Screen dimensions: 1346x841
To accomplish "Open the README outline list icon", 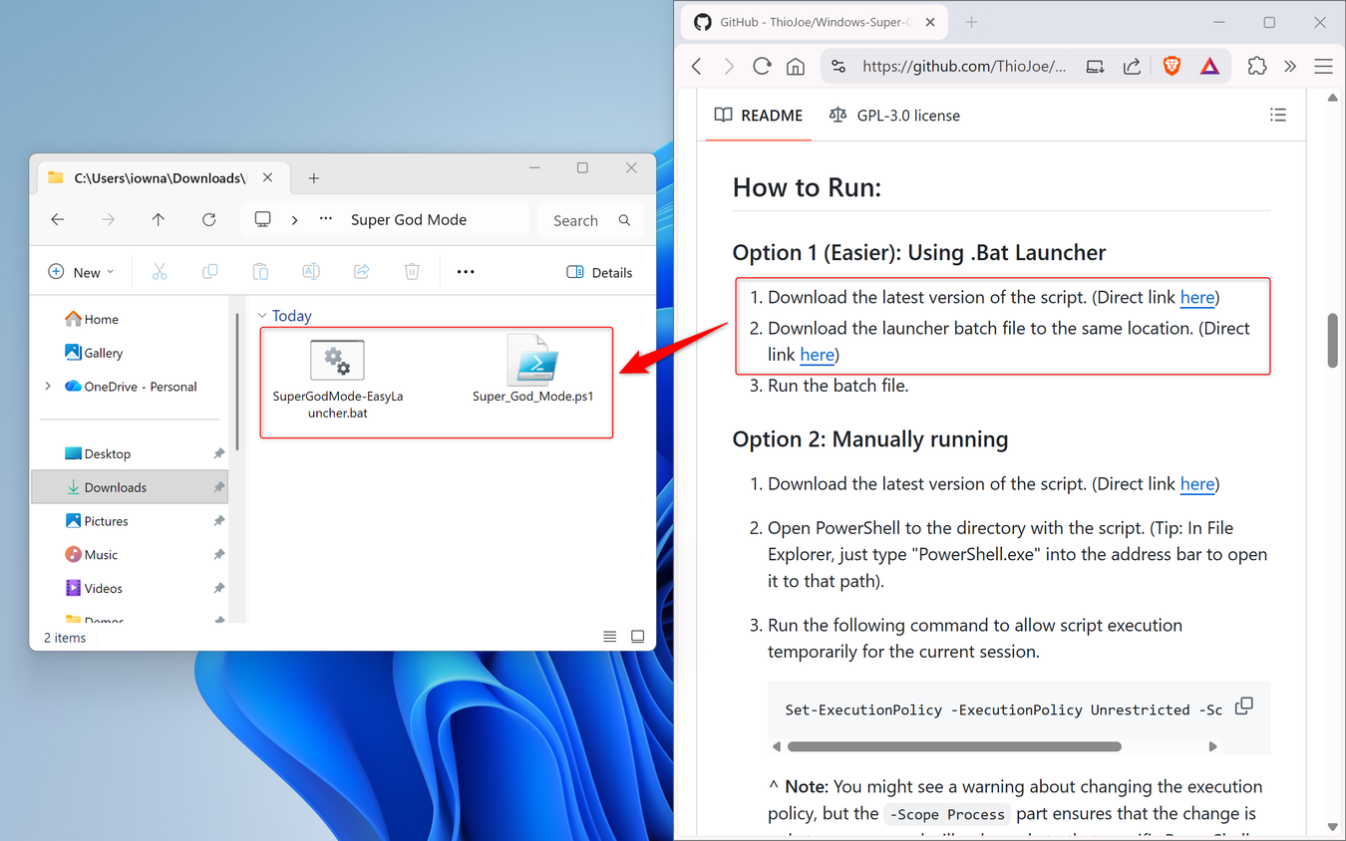I will pyautogui.click(x=1277, y=116).
